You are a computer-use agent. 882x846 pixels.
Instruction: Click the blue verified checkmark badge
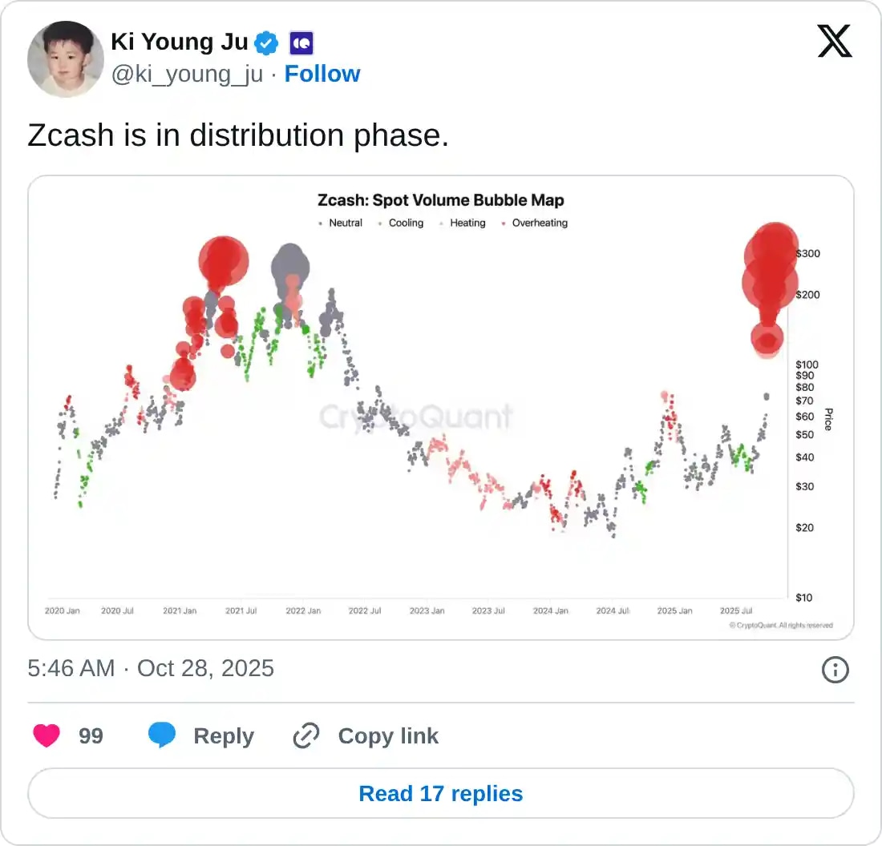(267, 42)
